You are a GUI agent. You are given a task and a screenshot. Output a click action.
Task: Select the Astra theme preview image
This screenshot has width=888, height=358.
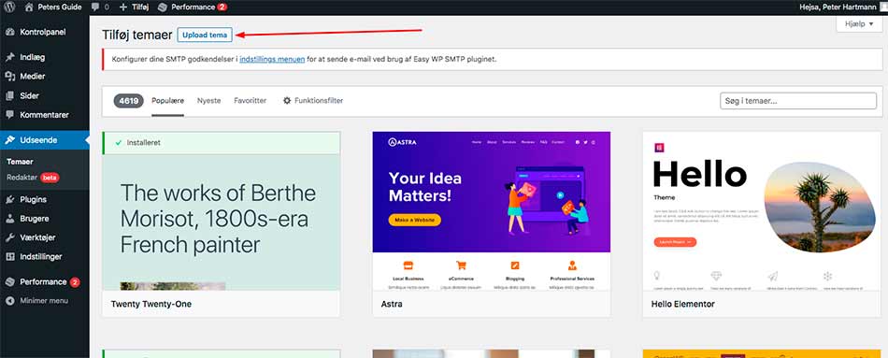pos(492,211)
